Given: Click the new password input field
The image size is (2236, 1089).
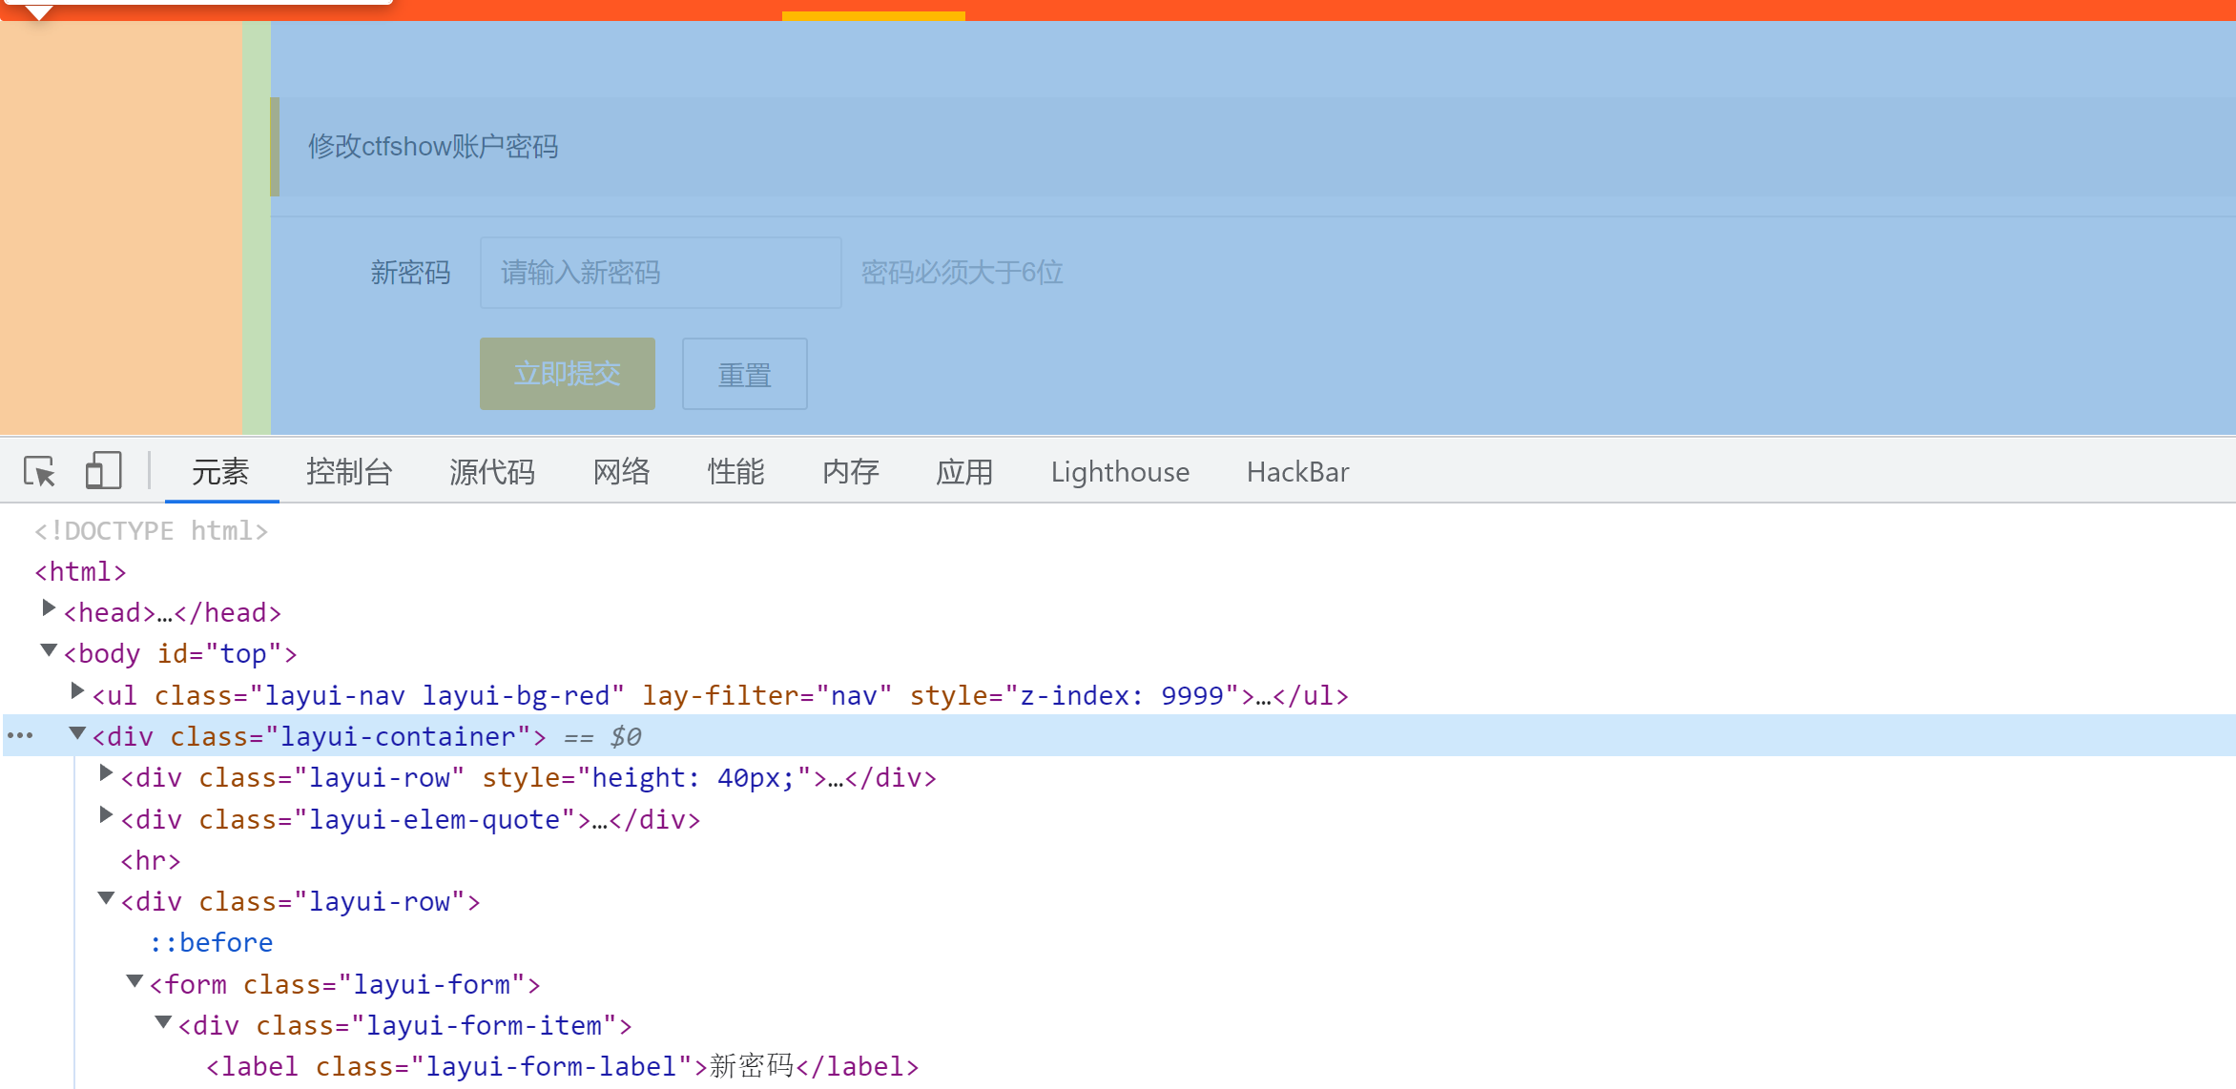Looking at the screenshot, I should (660, 273).
